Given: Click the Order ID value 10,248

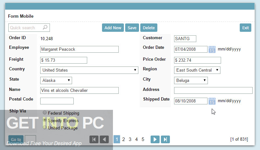Looking at the screenshot, I should tap(47, 39).
